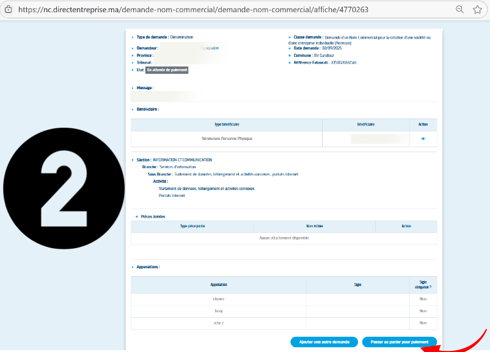The image size is (490, 352).
Task: Click 'Aucun attachement disponible' table row
Action: pyautogui.click(x=284, y=238)
